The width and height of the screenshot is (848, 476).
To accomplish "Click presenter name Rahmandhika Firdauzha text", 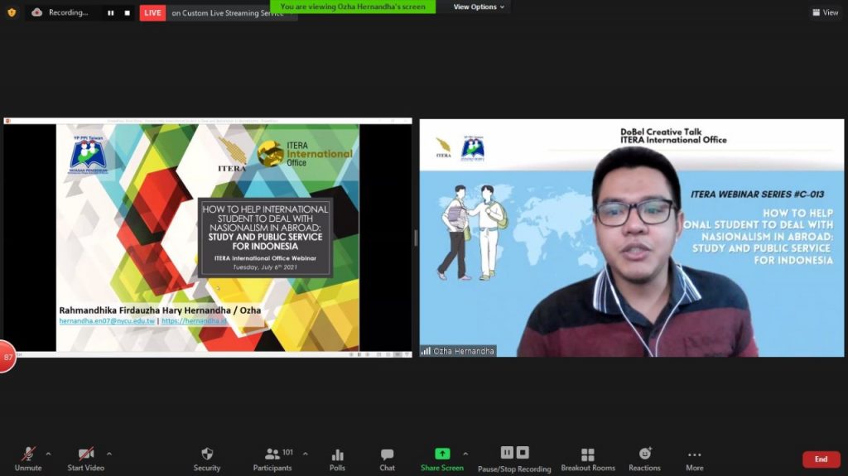I will click(160, 310).
